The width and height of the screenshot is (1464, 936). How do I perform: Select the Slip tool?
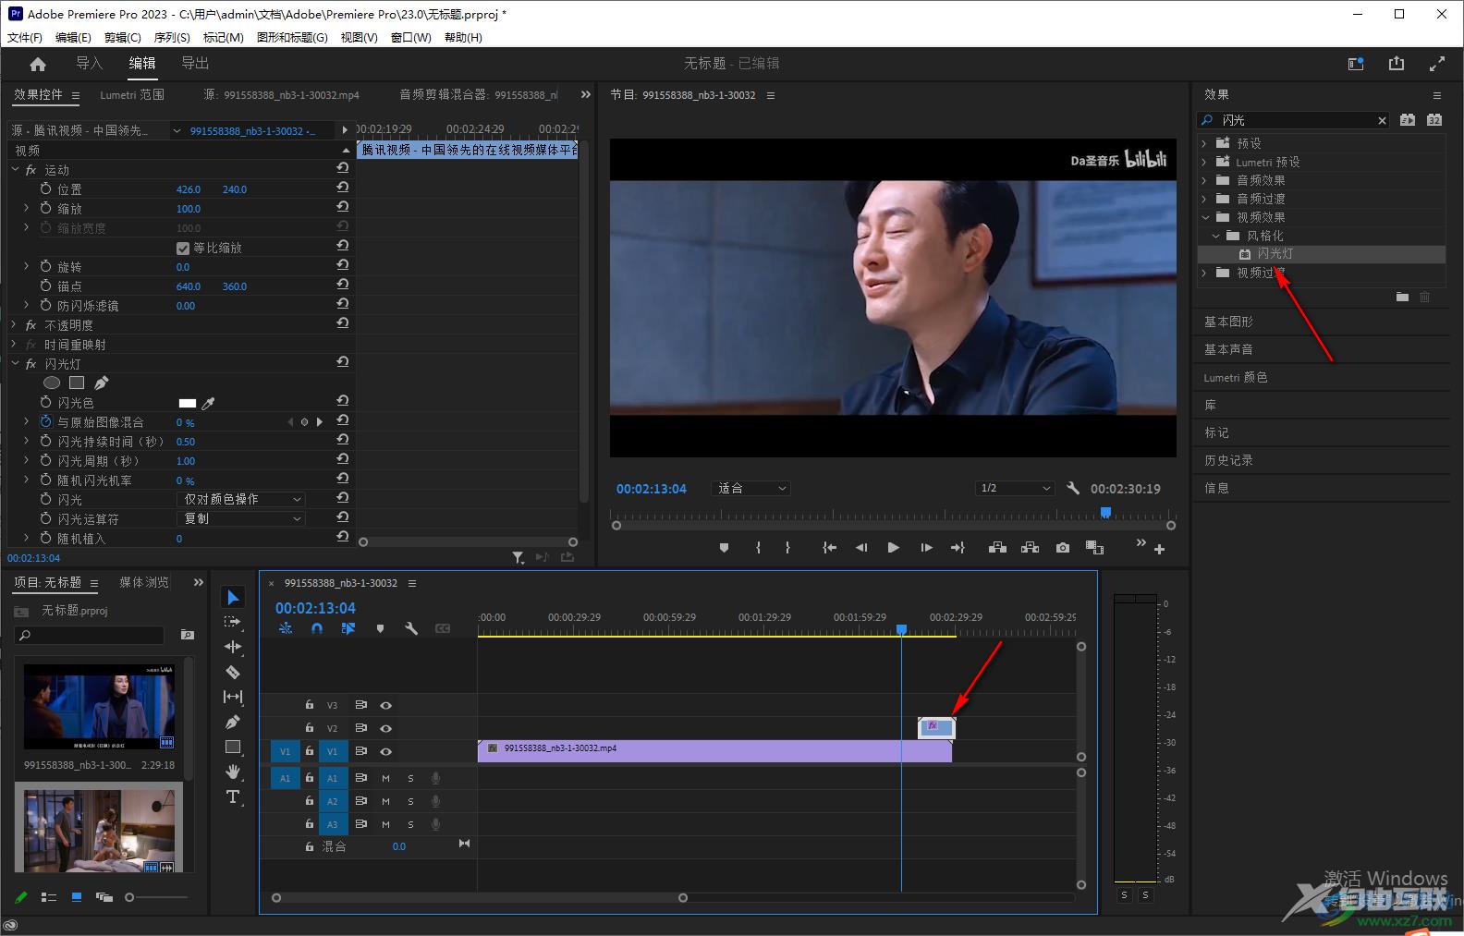tap(233, 697)
